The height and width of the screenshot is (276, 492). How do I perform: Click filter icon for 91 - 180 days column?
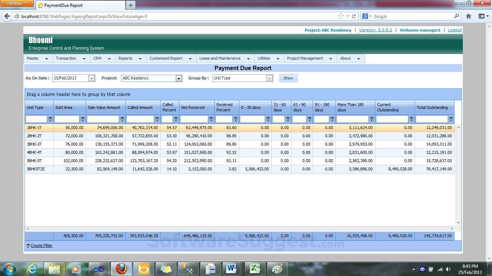[332, 119]
